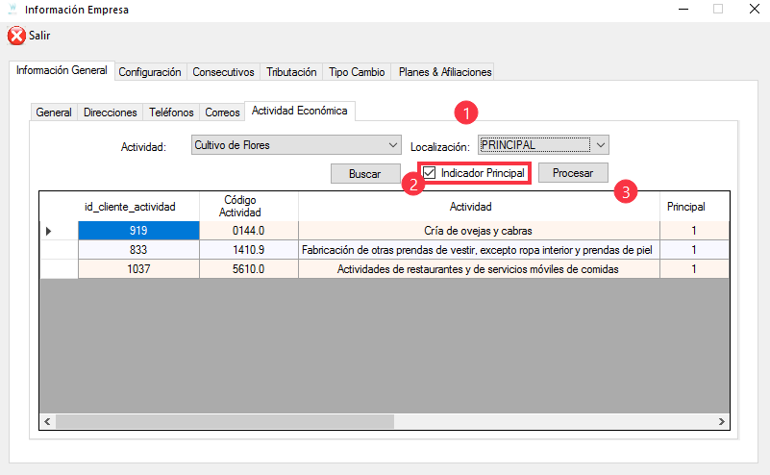Switch to the Configuración tab
The image size is (770, 475).
(x=149, y=72)
